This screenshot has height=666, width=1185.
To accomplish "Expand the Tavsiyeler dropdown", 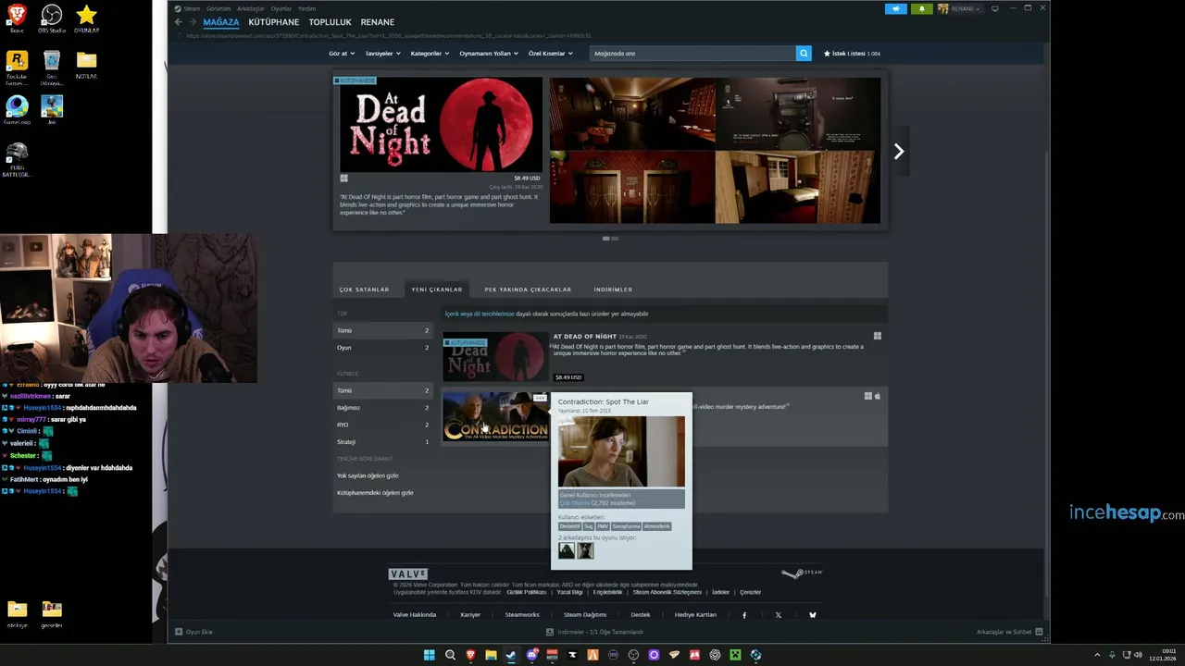I will (x=383, y=54).
